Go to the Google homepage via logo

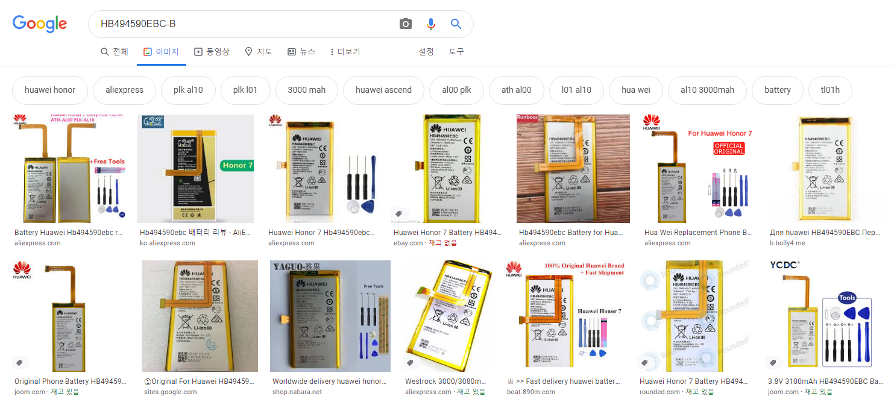click(40, 24)
